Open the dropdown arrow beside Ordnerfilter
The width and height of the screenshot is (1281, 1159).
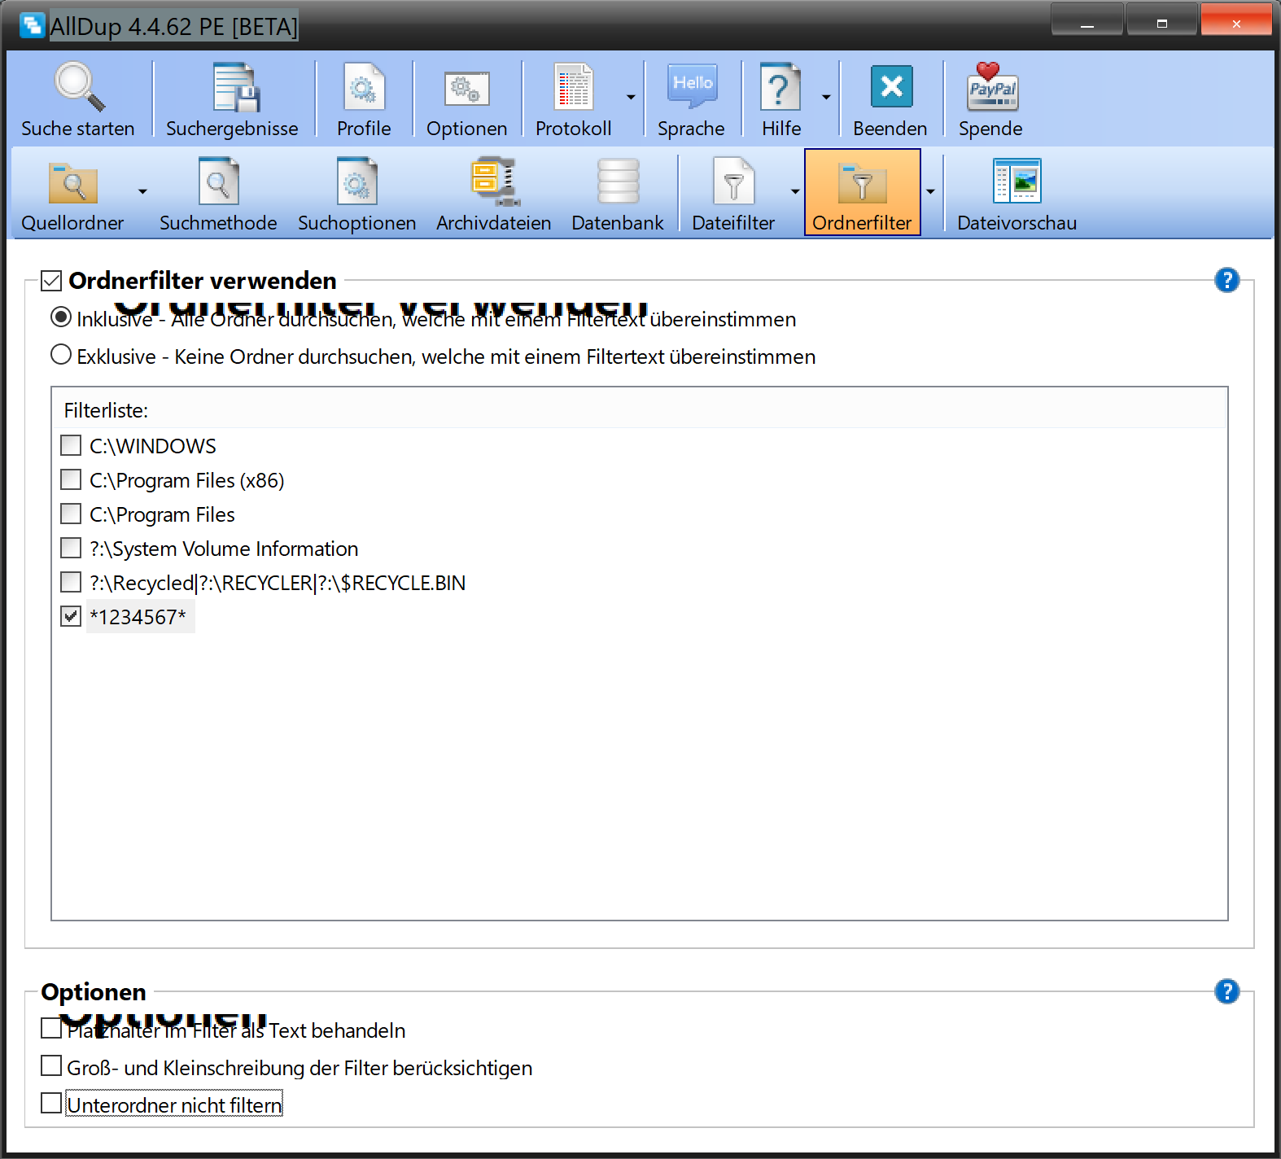930,192
